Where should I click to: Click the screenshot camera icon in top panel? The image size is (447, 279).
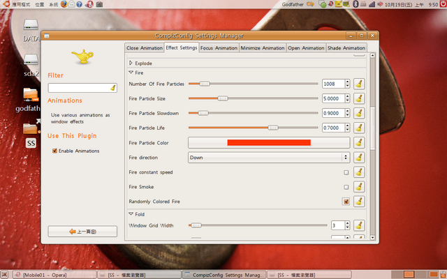[99, 4]
